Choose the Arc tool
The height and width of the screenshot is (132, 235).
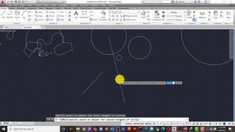(24, 15)
